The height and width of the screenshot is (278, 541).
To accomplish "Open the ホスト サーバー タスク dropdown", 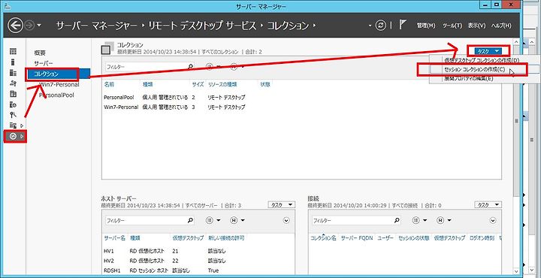I will click(282, 205).
